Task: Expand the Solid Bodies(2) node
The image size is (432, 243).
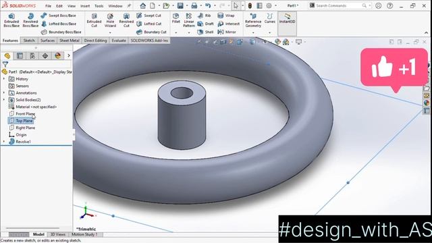Action: point(4,100)
